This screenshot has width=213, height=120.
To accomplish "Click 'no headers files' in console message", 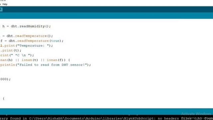I will click(x=174, y=118).
